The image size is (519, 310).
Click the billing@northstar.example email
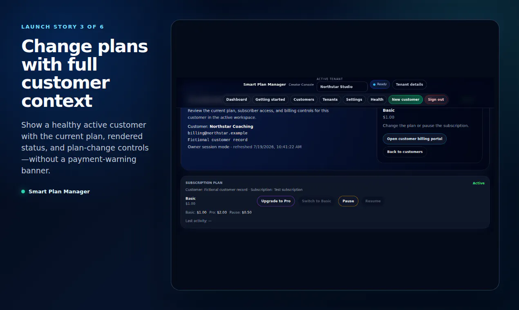[217, 133]
